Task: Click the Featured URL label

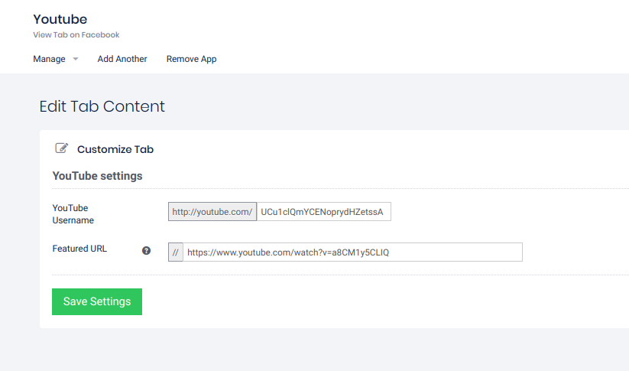Action: click(79, 249)
